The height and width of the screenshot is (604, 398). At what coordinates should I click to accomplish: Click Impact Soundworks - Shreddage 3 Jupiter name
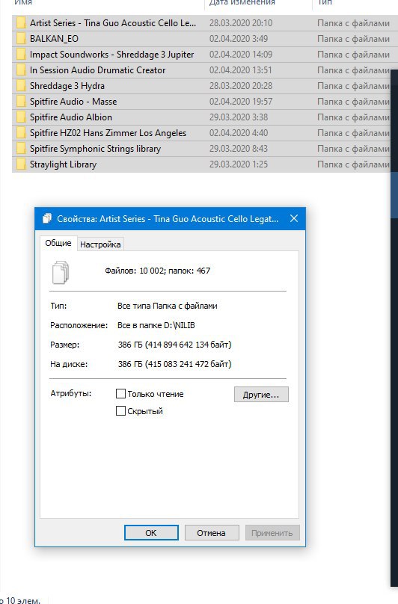111,55
